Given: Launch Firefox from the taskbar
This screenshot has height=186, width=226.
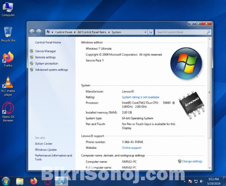Looking at the screenshot, I should tap(34, 181).
